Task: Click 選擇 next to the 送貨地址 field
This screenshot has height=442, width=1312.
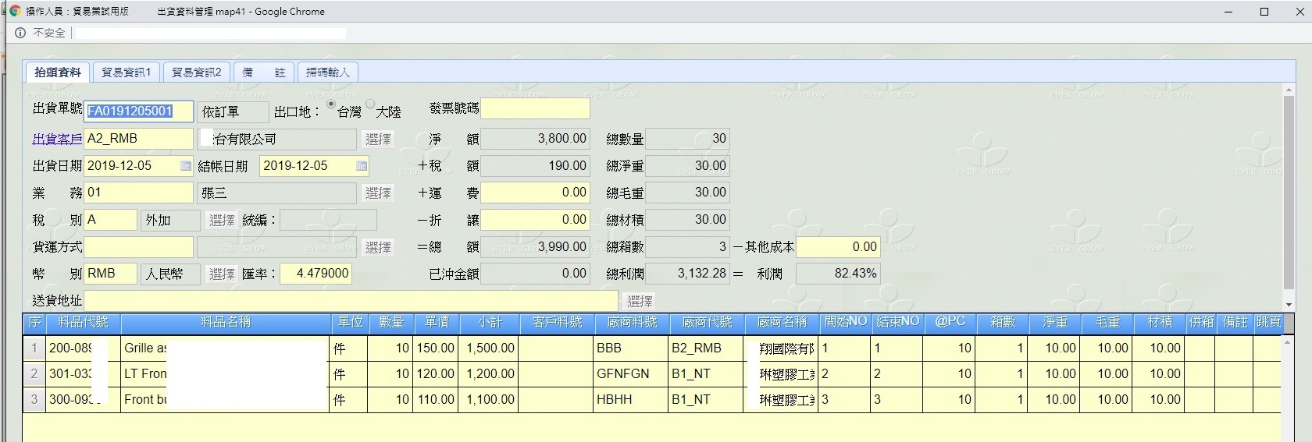Action: (x=640, y=301)
